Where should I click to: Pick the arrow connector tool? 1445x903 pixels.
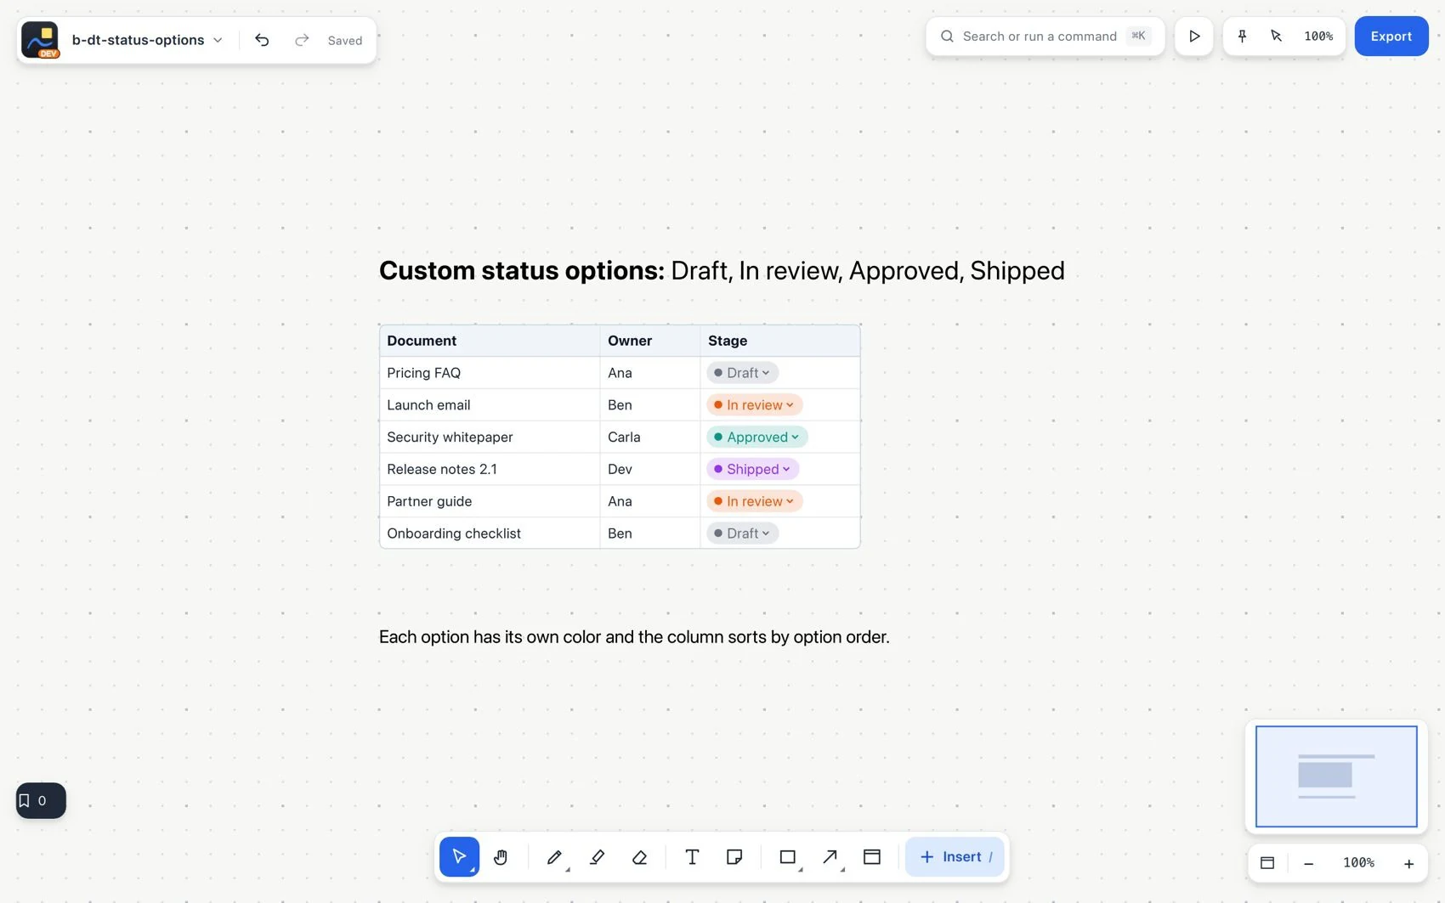[830, 856]
